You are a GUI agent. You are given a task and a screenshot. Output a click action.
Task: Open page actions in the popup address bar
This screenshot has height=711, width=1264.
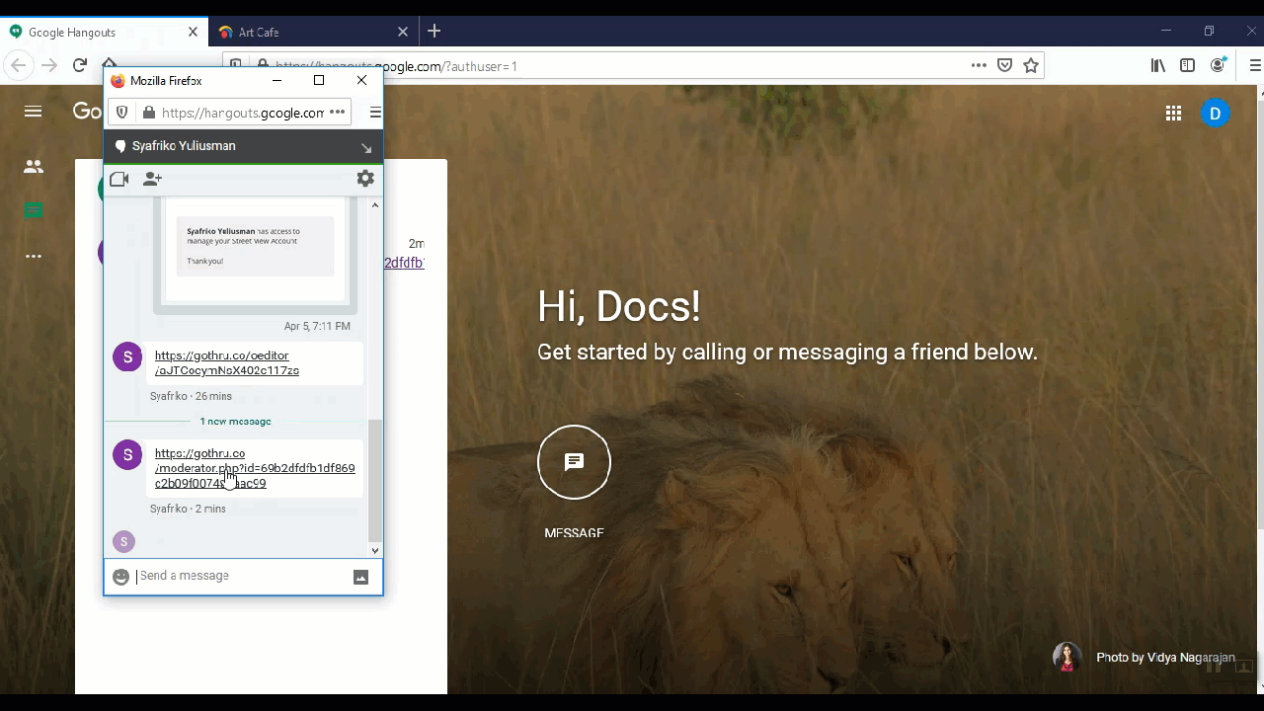pyautogui.click(x=337, y=113)
